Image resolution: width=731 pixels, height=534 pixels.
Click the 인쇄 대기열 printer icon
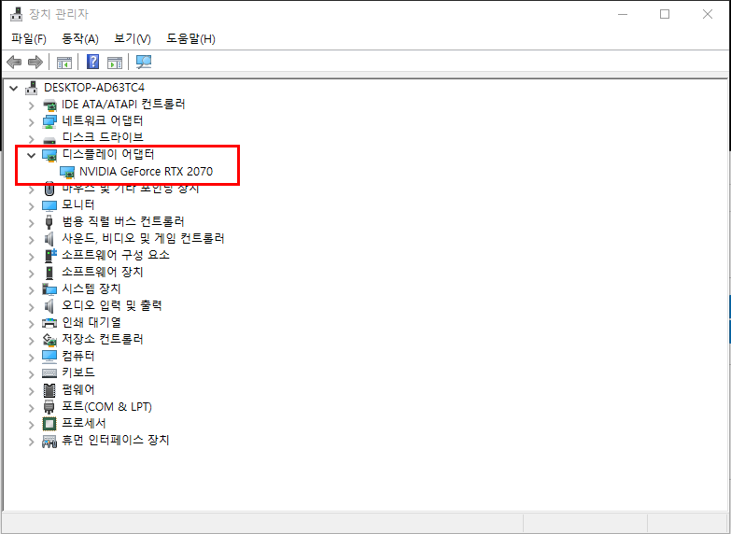click(x=49, y=323)
